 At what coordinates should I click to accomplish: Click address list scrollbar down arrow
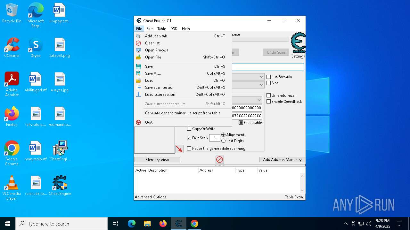point(302,190)
